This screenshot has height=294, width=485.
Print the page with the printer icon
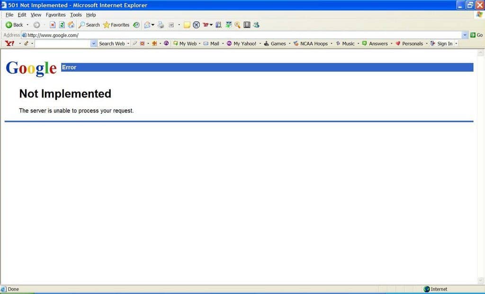[161, 25]
